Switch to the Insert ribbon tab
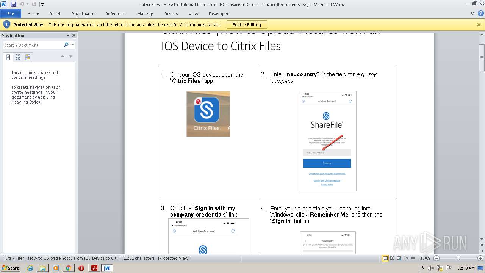Viewport: 485px width, 273px height. 55,14
